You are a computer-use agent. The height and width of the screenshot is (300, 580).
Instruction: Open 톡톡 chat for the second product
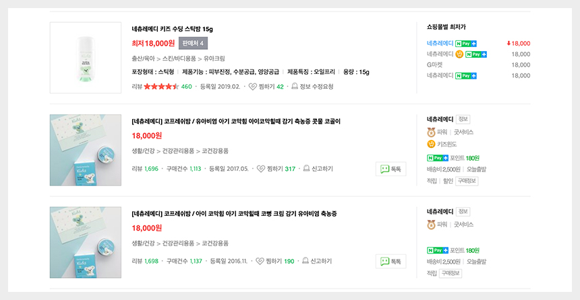tap(391, 170)
